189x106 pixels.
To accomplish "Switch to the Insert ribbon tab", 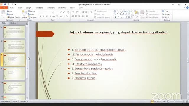I will click(20, 8).
